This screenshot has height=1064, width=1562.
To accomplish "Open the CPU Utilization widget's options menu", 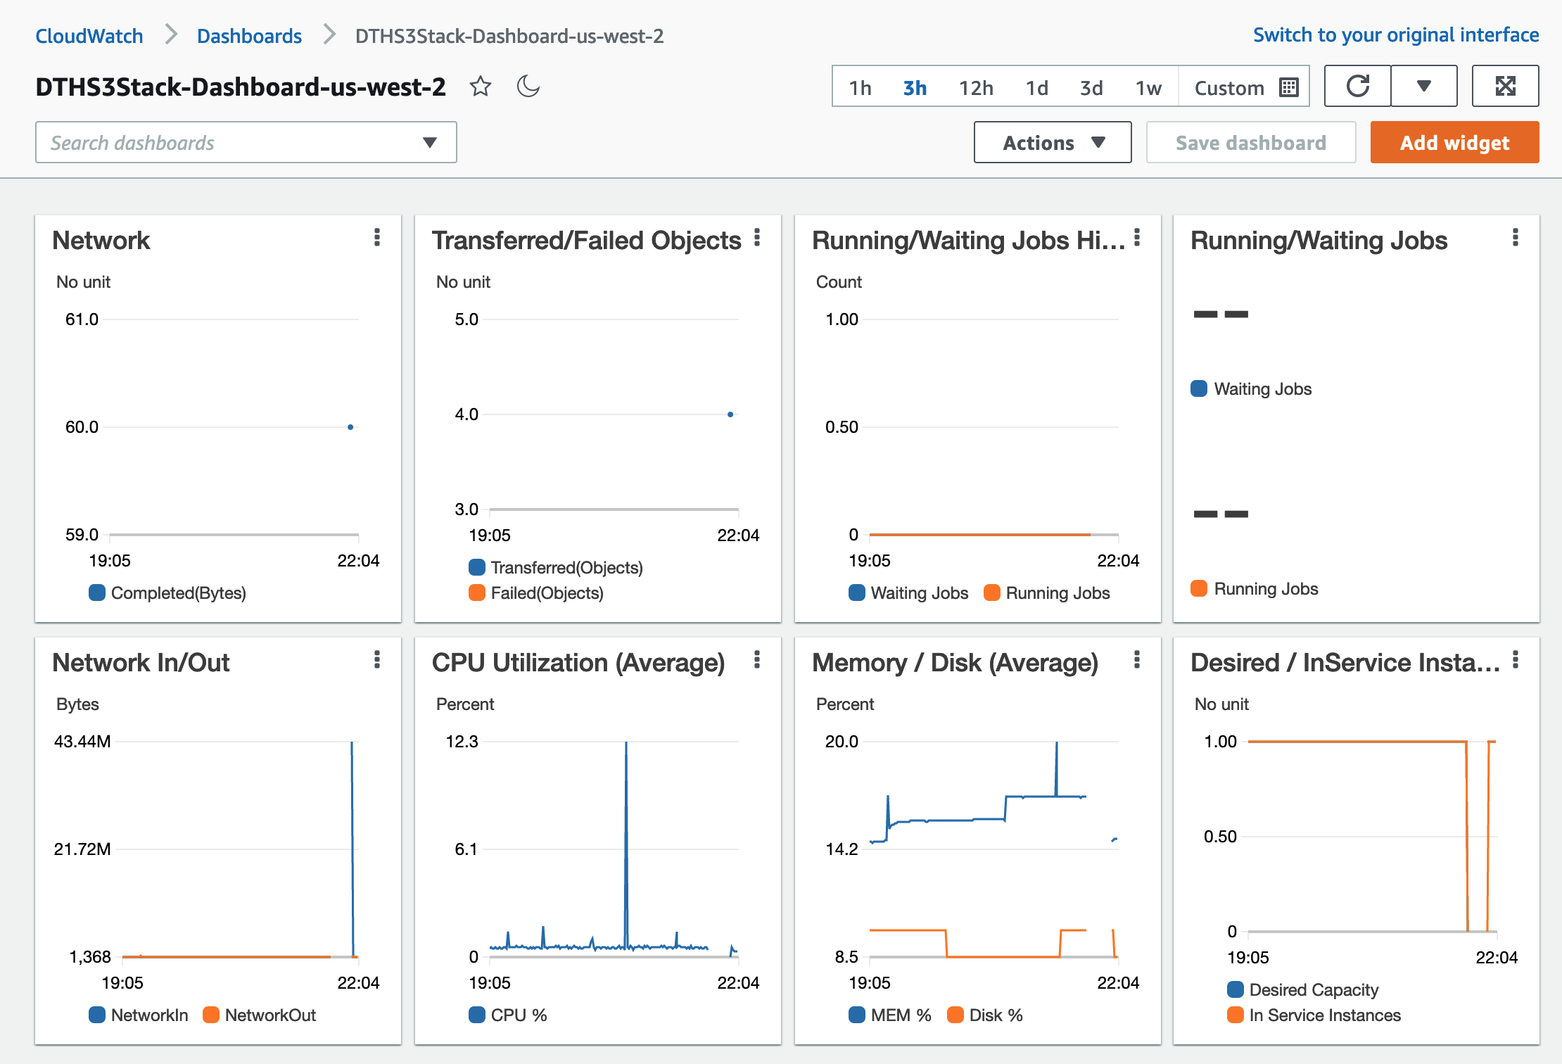I will pyautogui.click(x=757, y=660).
